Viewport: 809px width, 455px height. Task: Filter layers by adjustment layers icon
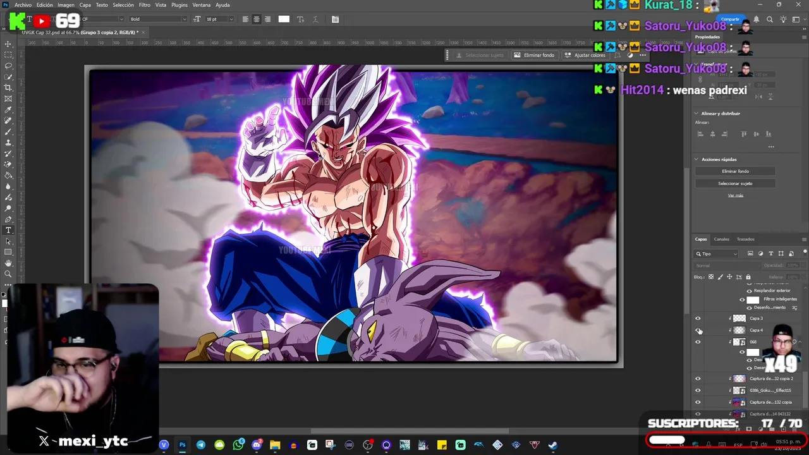tap(760, 253)
